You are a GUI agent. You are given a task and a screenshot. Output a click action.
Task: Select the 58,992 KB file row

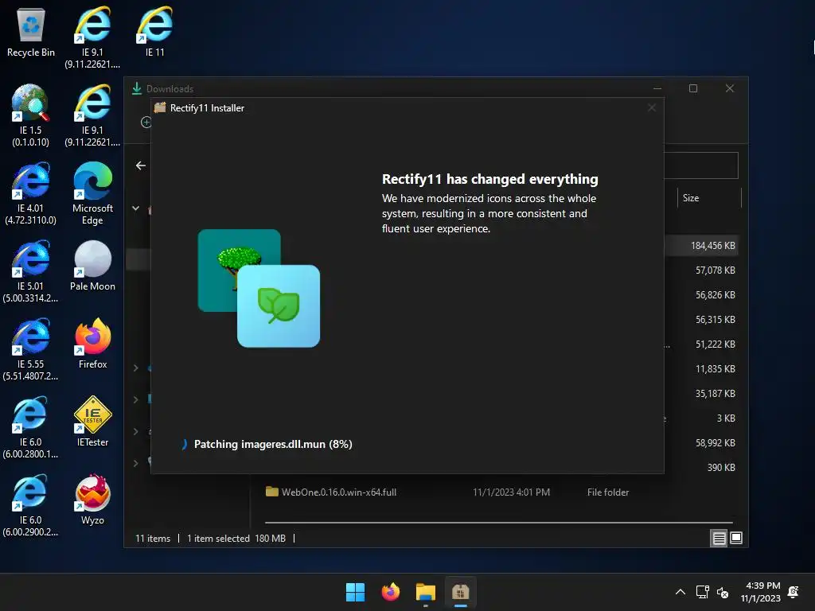click(701, 442)
